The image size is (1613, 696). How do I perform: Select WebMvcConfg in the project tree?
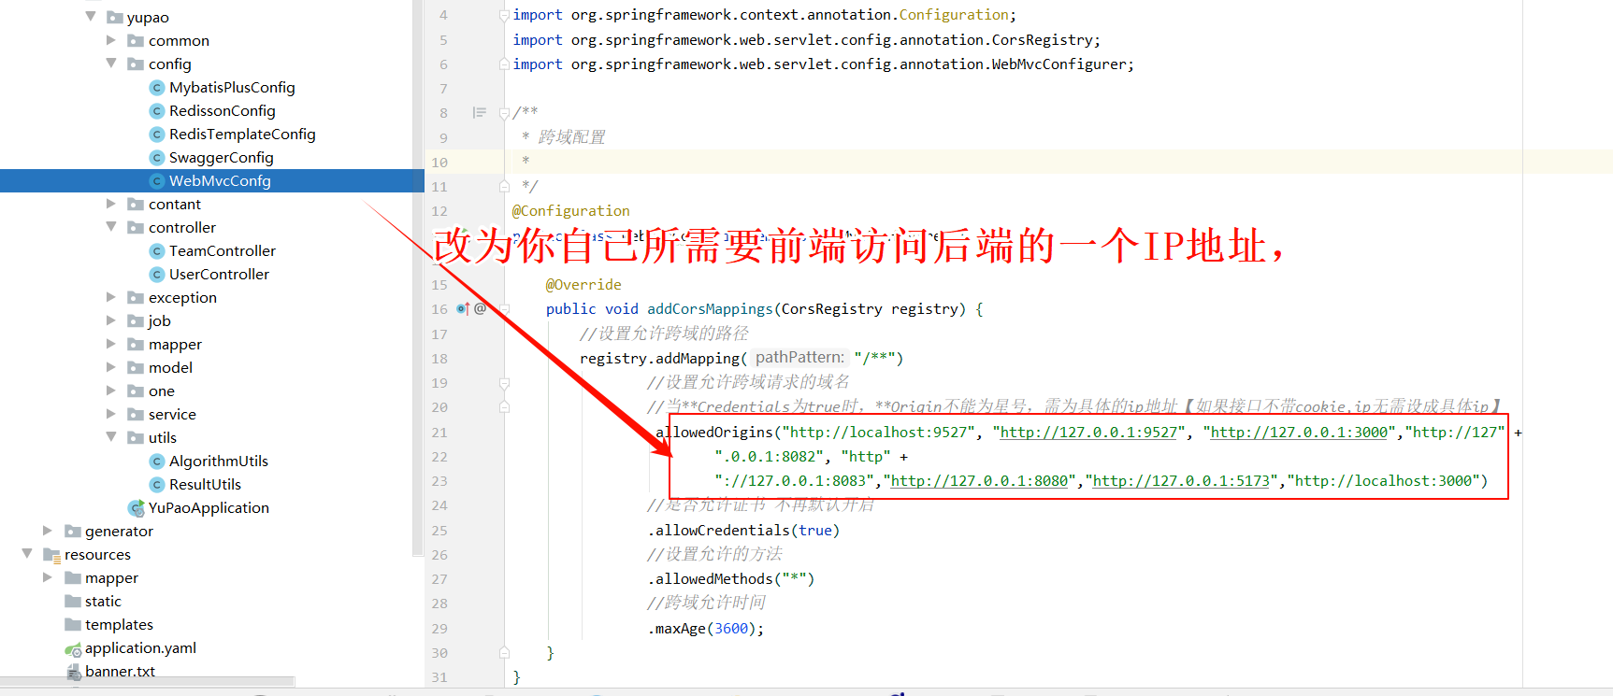(x=220, y=181)
